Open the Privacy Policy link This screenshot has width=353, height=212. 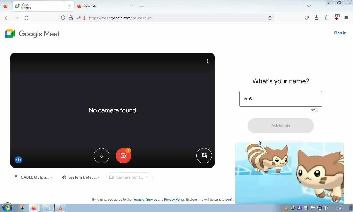(x=174, y=200)
